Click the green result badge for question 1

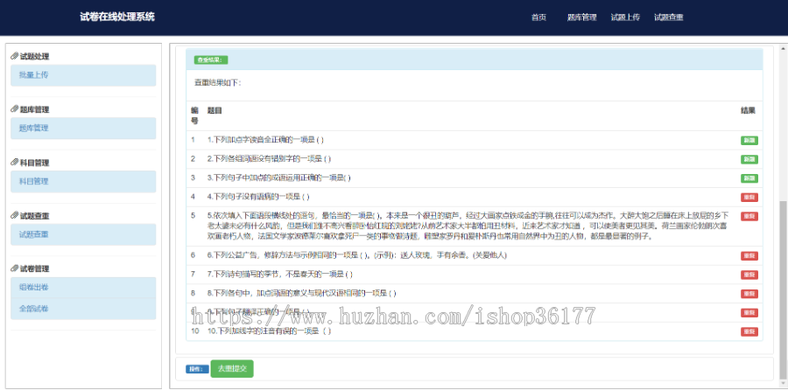click(x=749, y=141)
